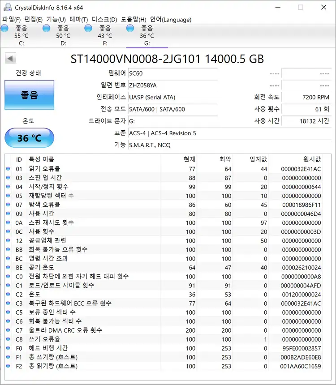Click status dot for BC 명령 시간 초과

[x=8, y=258]
